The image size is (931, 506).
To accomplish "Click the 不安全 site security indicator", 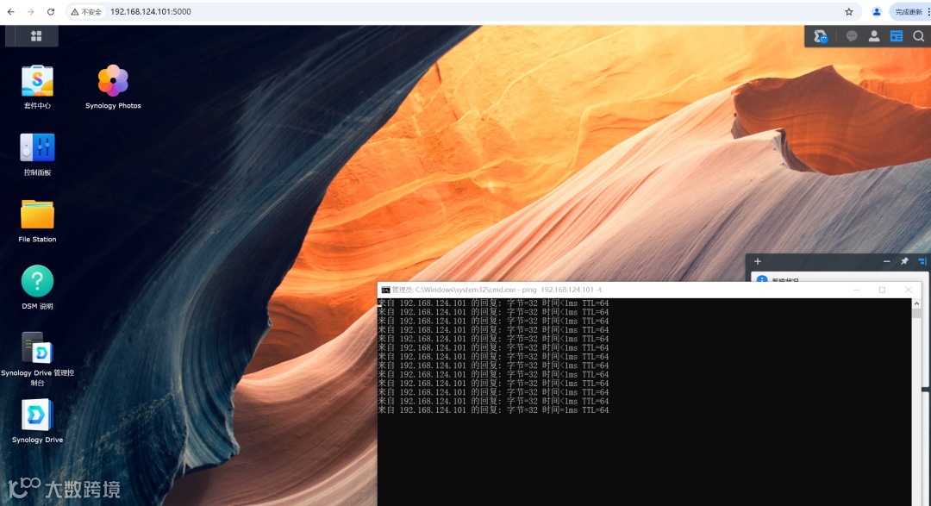I will click(x=86, y=12).
